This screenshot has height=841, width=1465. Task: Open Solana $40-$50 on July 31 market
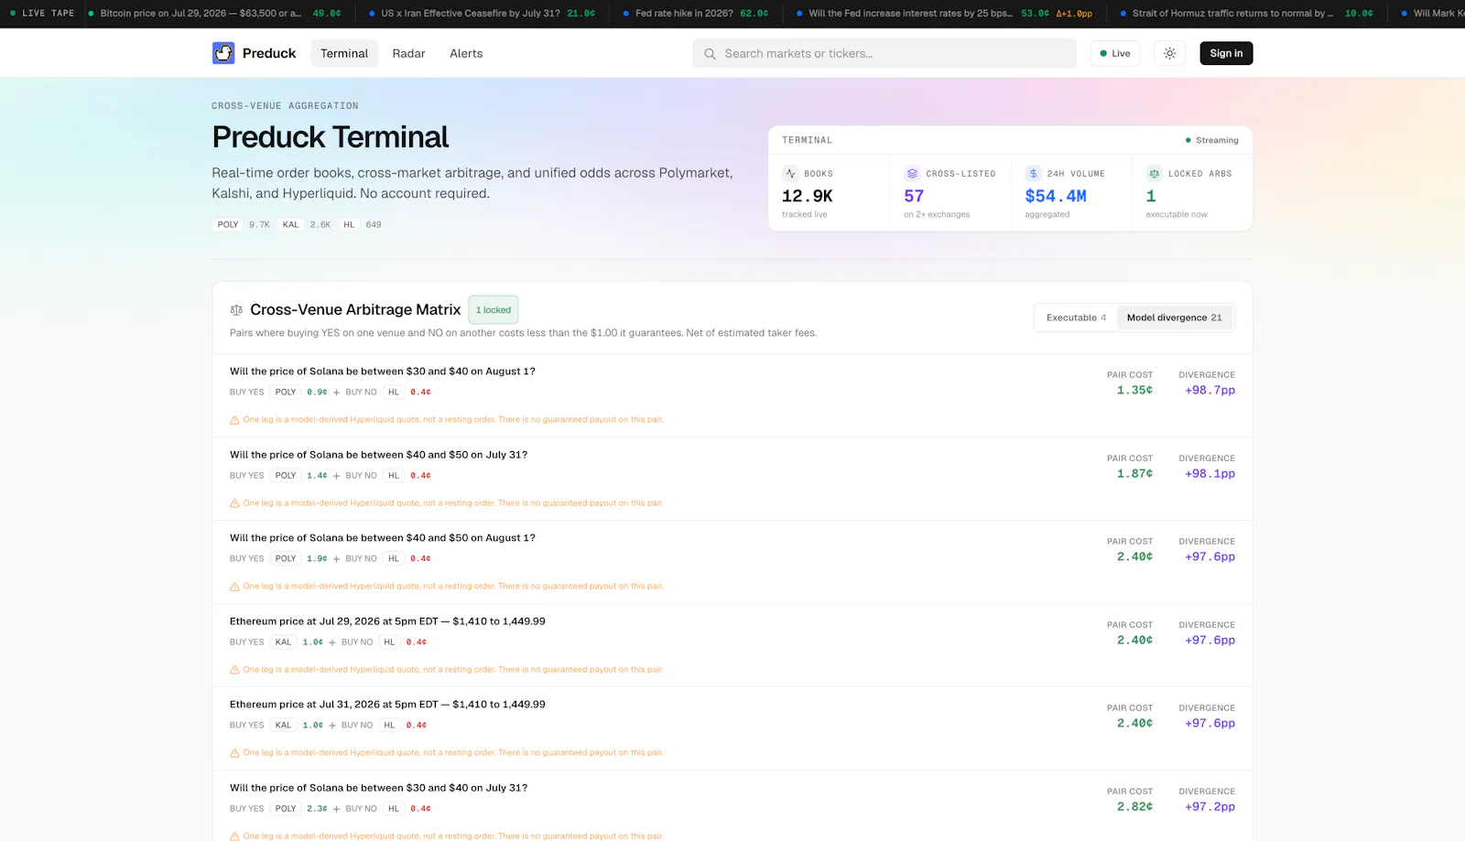(x=378, y=455)
